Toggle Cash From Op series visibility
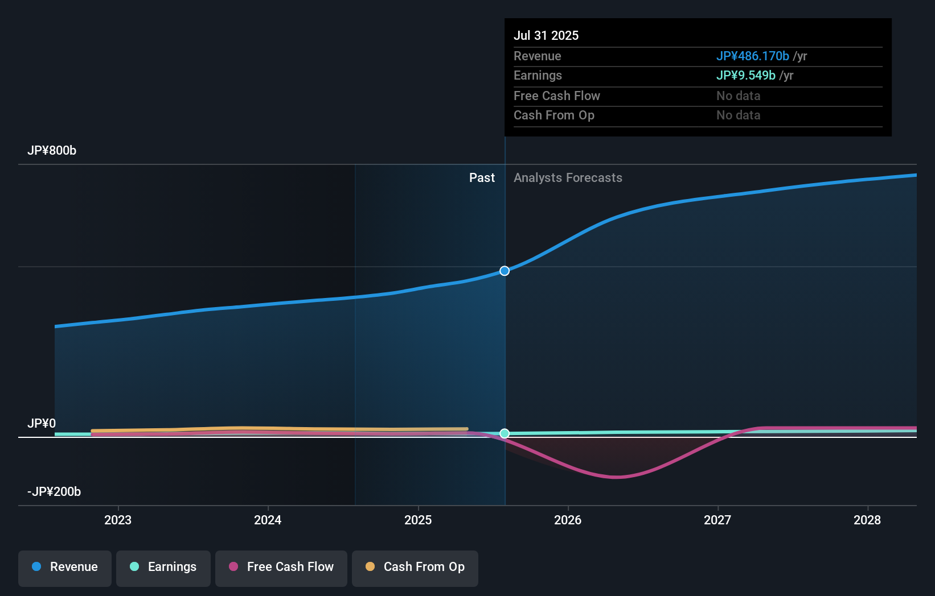 pos(415,567)
